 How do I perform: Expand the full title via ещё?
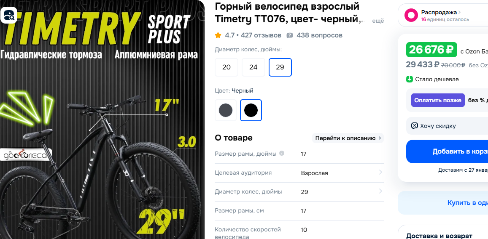pyautogui.click(x=378, y=21)
